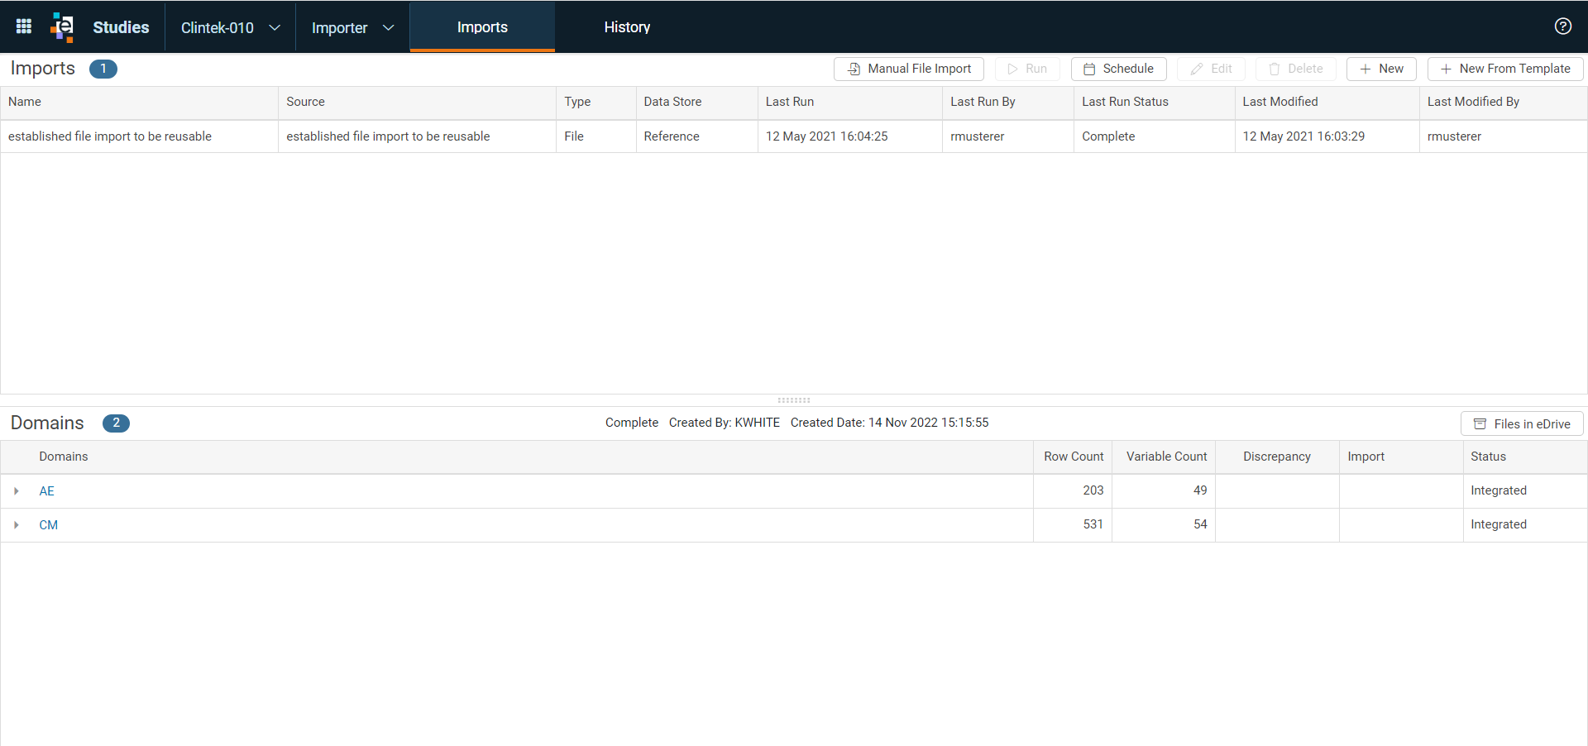This screenshot has height=746, width=1588.
Task: Click the CM row count 531
Action: click(1073, 524)
